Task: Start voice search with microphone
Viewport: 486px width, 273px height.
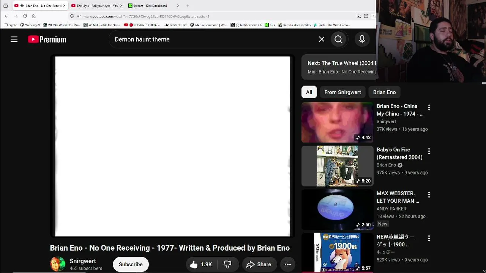Action: tap(362, 39)
